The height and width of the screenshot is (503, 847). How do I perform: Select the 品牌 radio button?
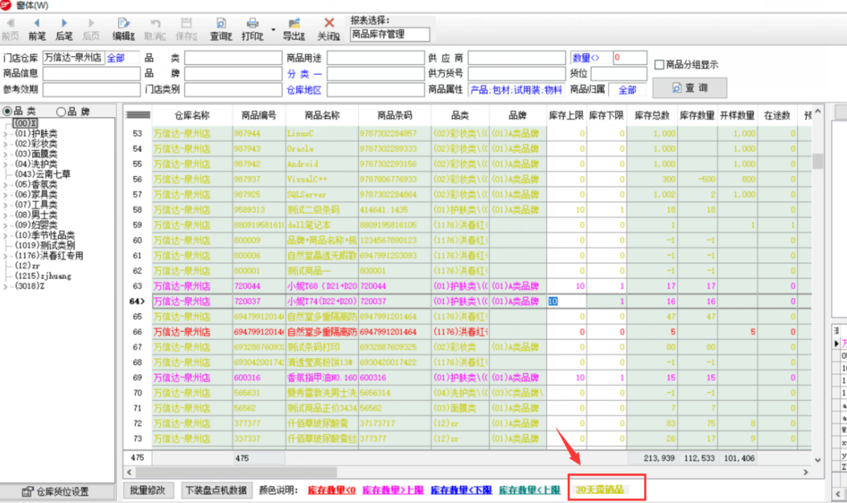click(x=61, y=112)
